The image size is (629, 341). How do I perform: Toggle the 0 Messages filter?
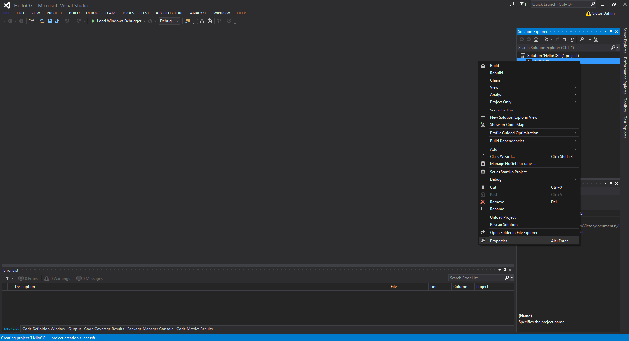click(x=89, y=279)
